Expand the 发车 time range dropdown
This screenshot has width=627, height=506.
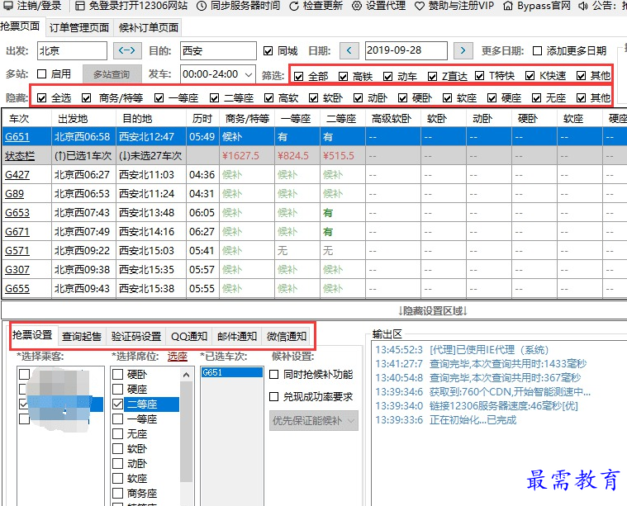click(249, 75)
